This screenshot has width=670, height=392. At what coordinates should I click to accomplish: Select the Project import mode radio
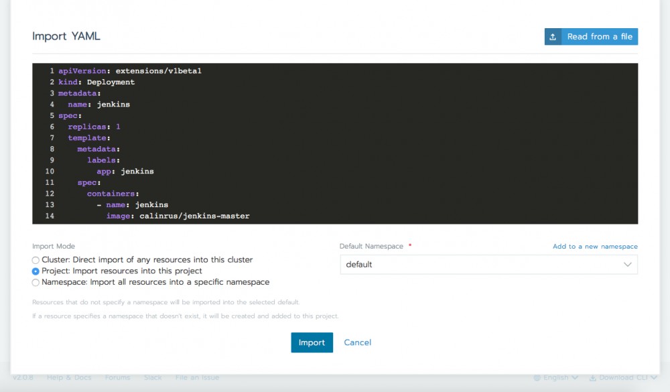click(x=36, y=271)
